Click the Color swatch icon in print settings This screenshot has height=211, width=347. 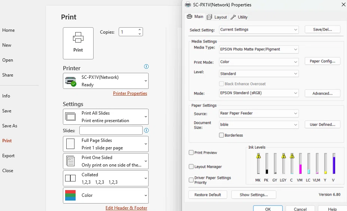(x=70, y=195)
